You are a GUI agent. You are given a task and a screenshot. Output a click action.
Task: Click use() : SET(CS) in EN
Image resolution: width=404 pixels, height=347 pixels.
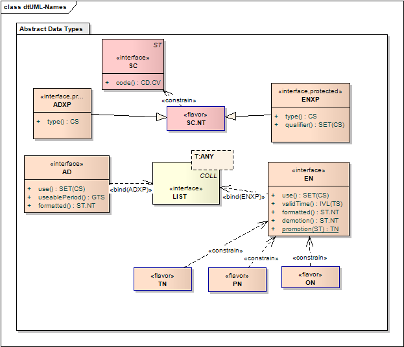(x=305, y=196)
